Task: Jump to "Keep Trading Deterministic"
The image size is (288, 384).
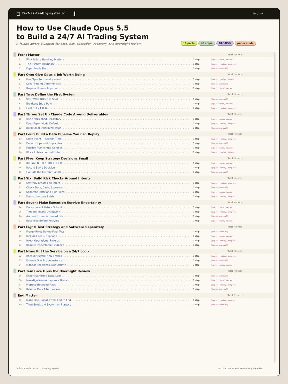Action: tap(44, 84)
